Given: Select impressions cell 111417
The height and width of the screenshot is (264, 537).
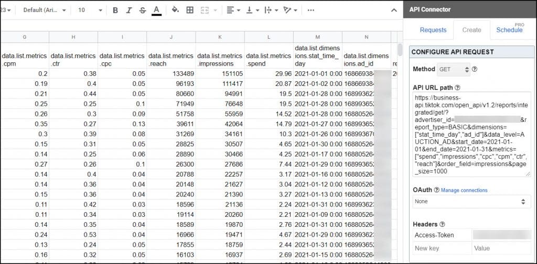Looking at the screenshot, I should point(220,83).
